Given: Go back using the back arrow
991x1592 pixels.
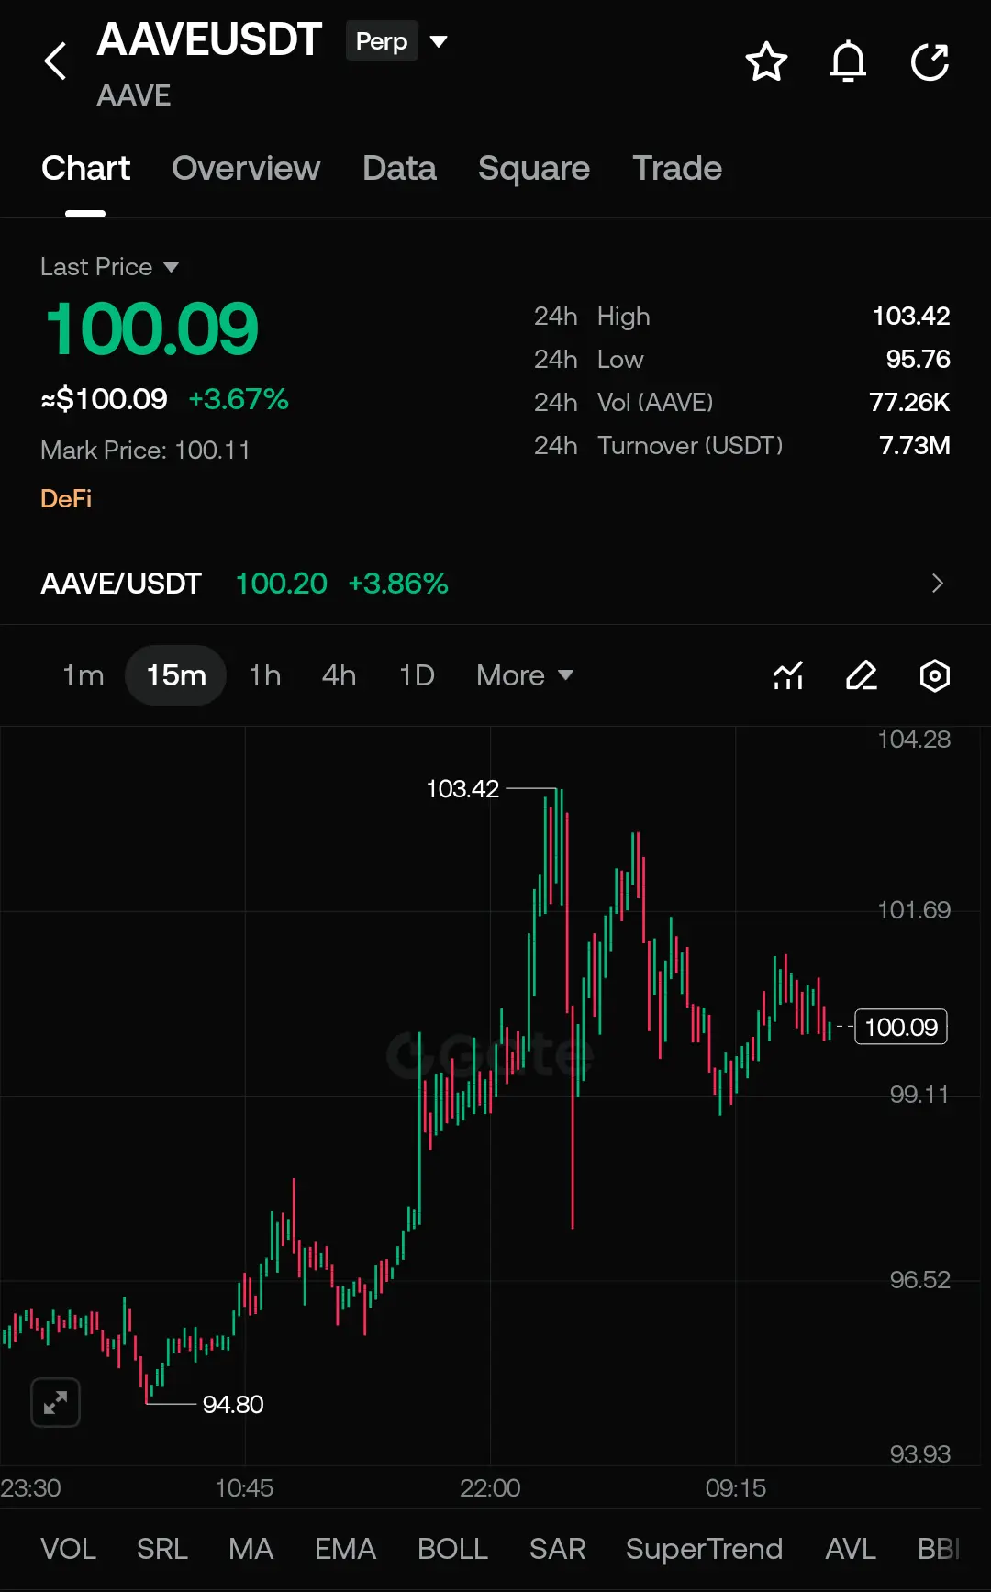Looking at the screenshot, I should point(56,61).
